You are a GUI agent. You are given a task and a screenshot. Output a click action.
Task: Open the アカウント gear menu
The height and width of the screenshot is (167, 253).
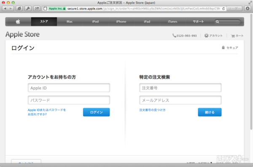click(213, 36)
